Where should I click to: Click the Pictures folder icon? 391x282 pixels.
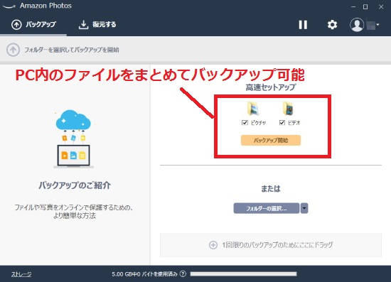tap(254, 109)
